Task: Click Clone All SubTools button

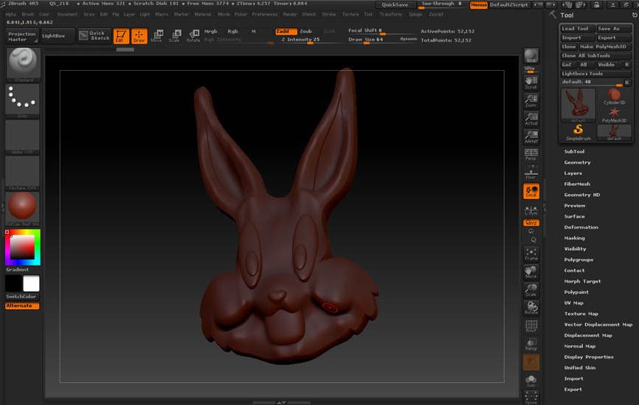Action: 595,55
